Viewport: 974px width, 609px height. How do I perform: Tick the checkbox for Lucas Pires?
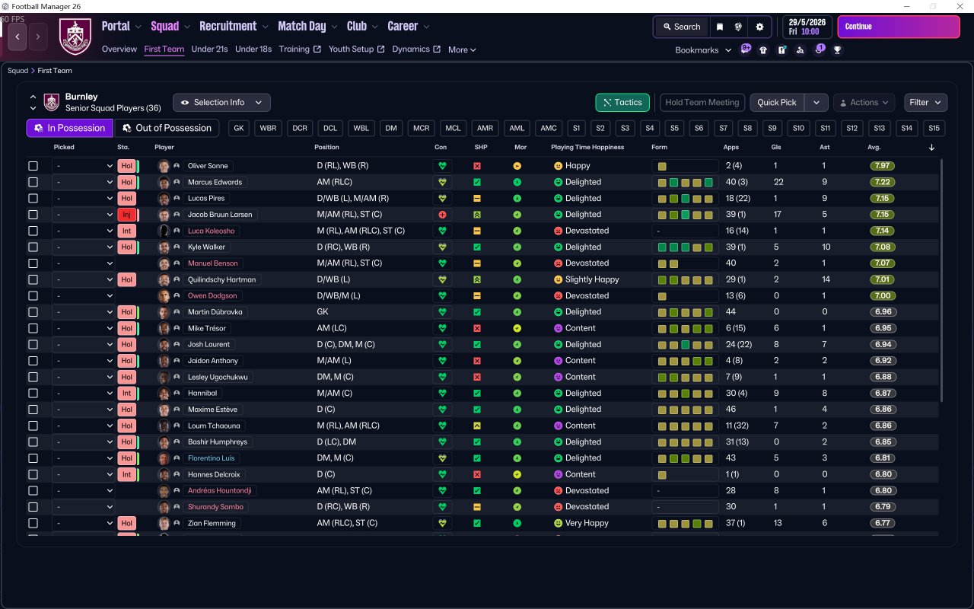pyautogui.click(x=33, y=198)
